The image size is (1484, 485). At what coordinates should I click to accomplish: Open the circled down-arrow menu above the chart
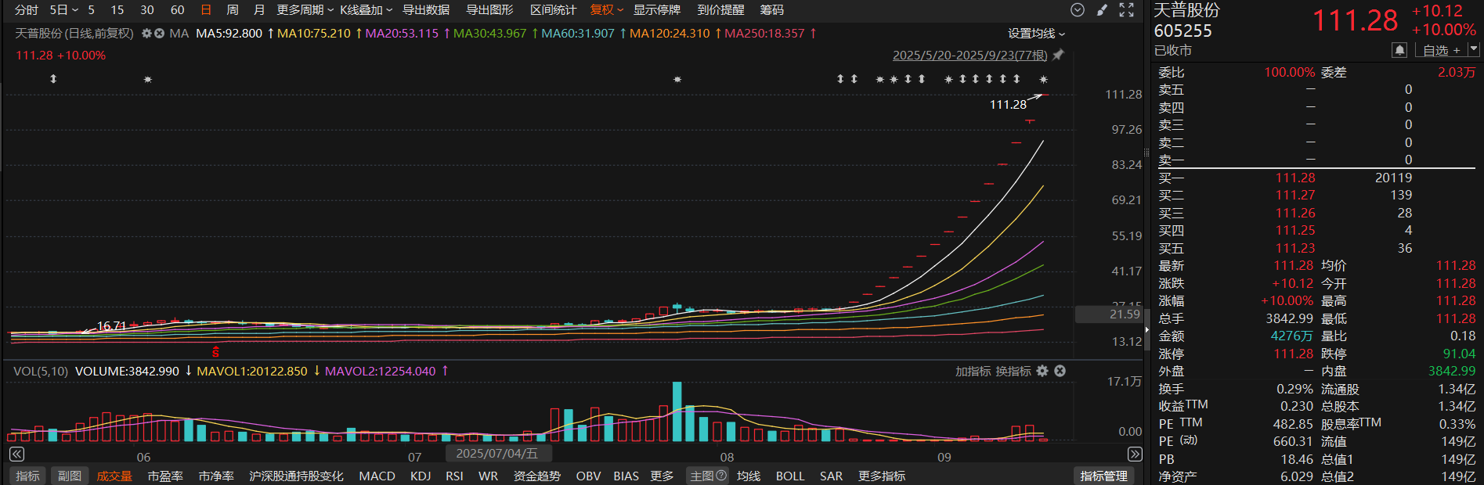tap(1078, 10)
